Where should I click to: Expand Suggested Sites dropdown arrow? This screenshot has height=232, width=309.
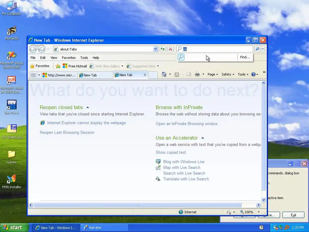(158, 66)
